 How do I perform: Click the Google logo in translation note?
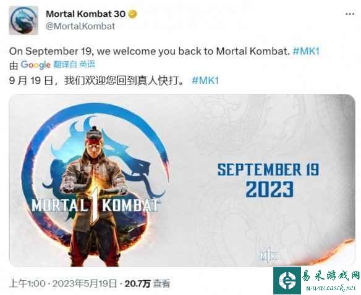pyautogui.click(x=35, y=65)
